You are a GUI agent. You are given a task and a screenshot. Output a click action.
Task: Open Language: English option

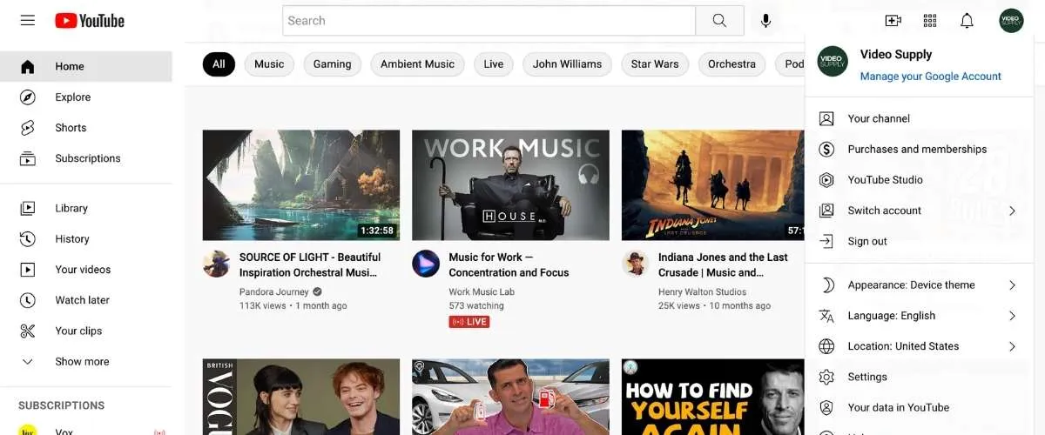pyautogui.click(x=919, y=315)
